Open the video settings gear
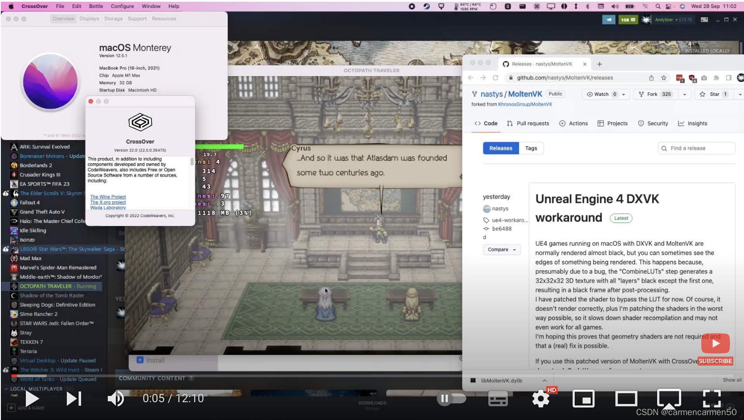 pyautogui.click(x=540, y=399)
